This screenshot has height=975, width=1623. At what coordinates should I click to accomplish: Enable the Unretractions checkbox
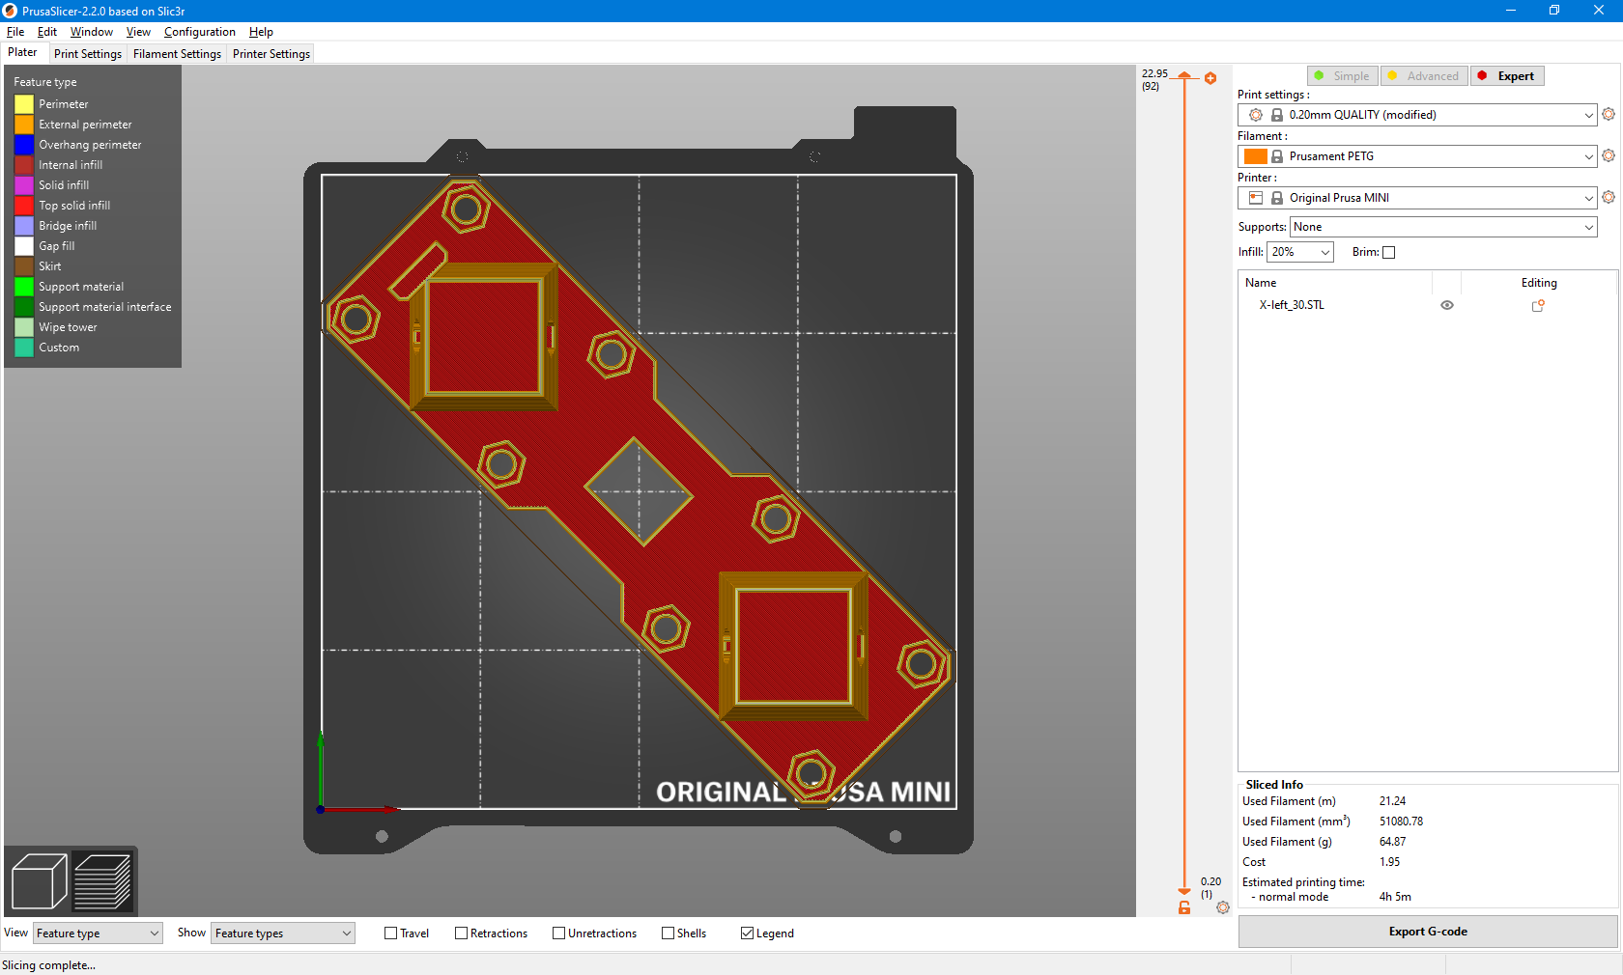[x=558, y=933]
